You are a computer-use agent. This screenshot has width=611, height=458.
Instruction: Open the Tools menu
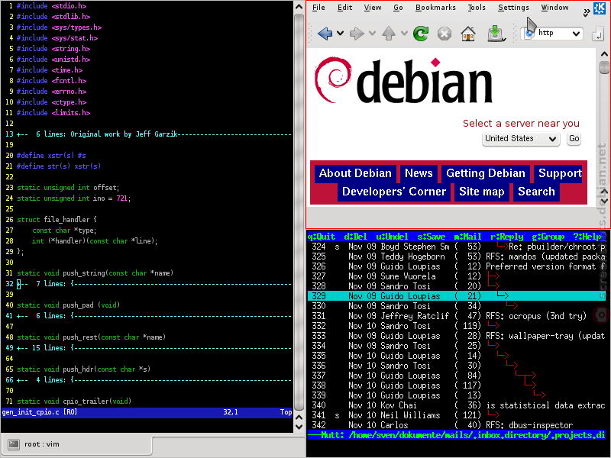pos(477,8)
